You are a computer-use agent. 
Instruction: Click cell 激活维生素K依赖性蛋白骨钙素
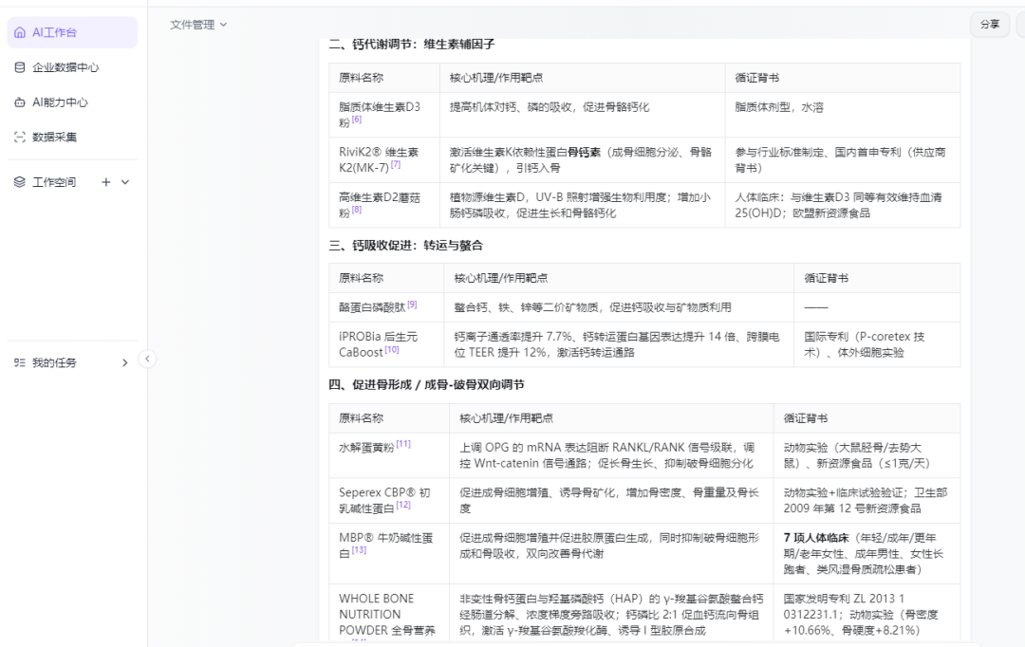tap(582, 159)
